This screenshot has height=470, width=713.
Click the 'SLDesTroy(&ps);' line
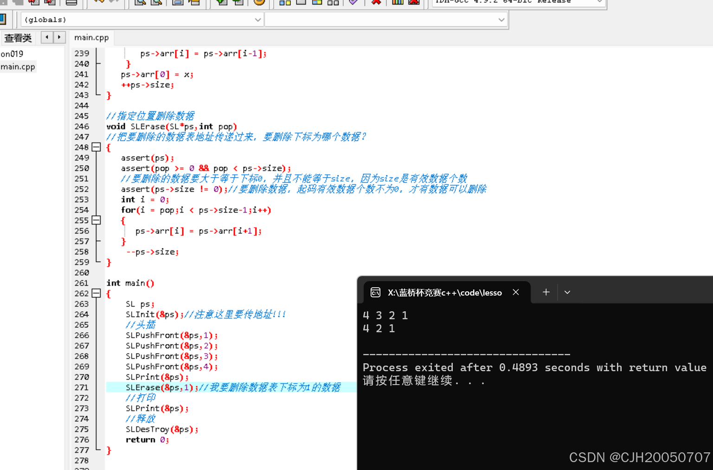click(162, 429)
